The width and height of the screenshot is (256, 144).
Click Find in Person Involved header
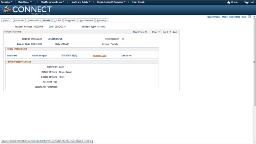[135, 32]
